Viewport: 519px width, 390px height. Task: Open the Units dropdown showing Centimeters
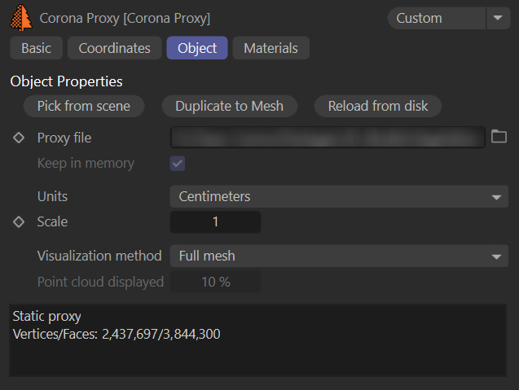339,196
